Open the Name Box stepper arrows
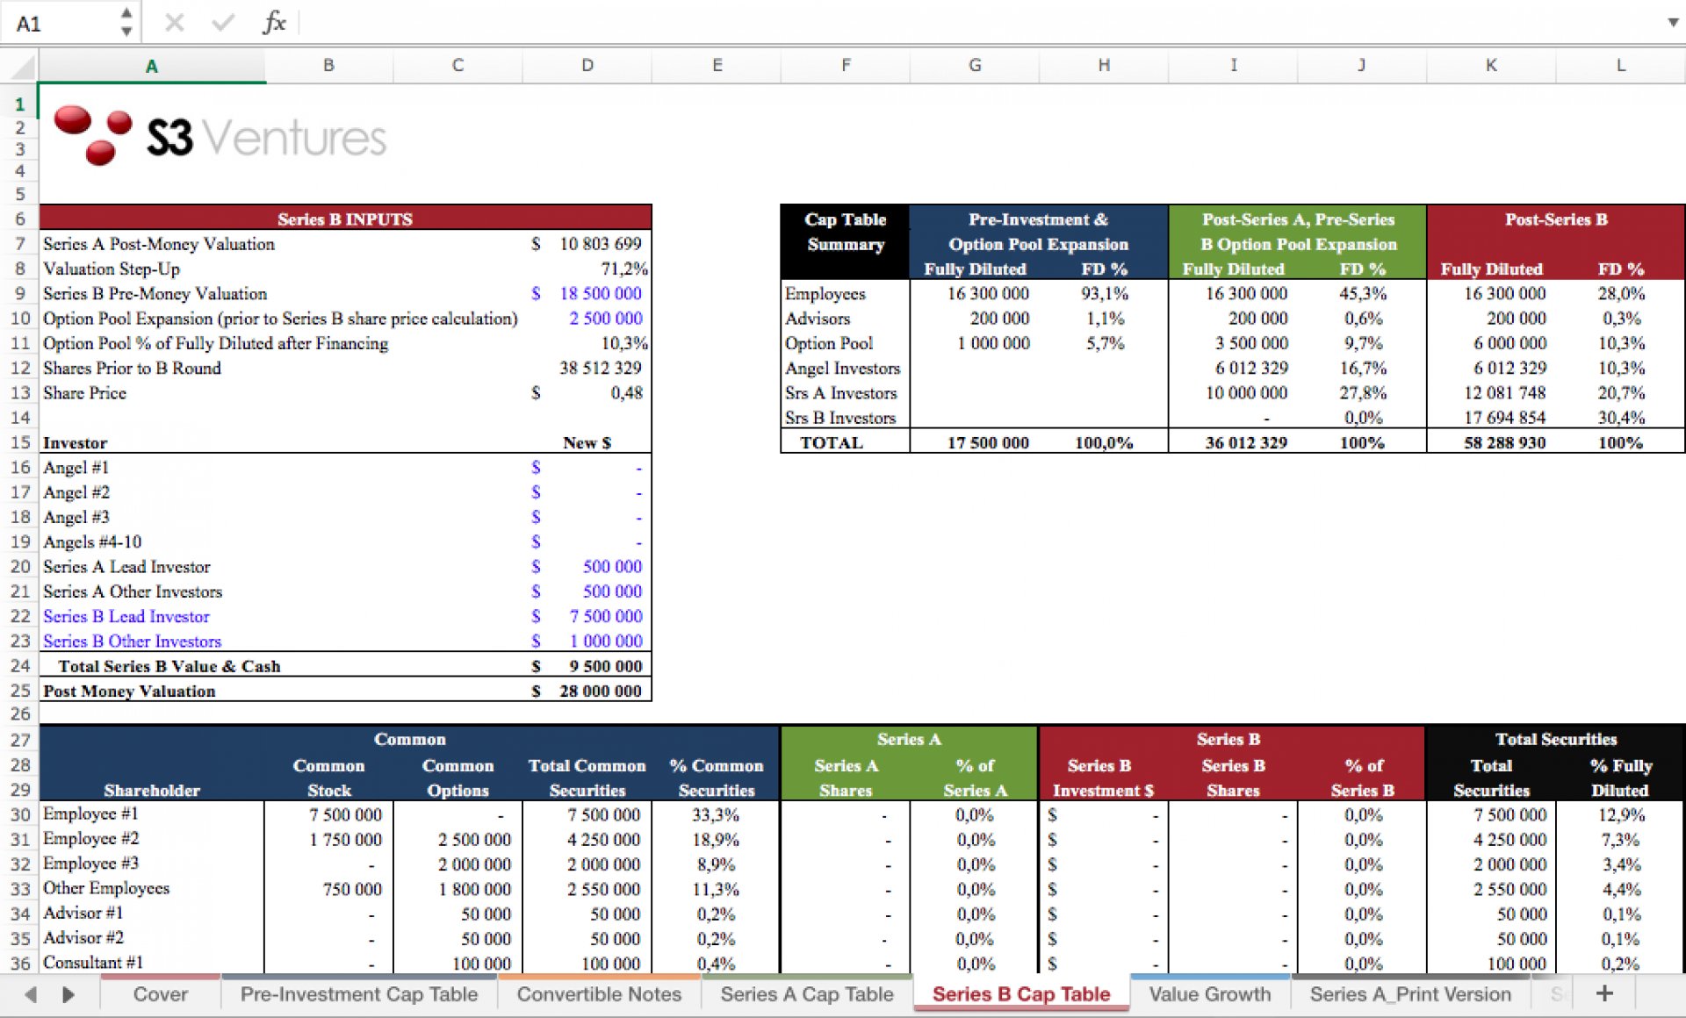The image size is (1686, 1018). [x=126, y=23]
